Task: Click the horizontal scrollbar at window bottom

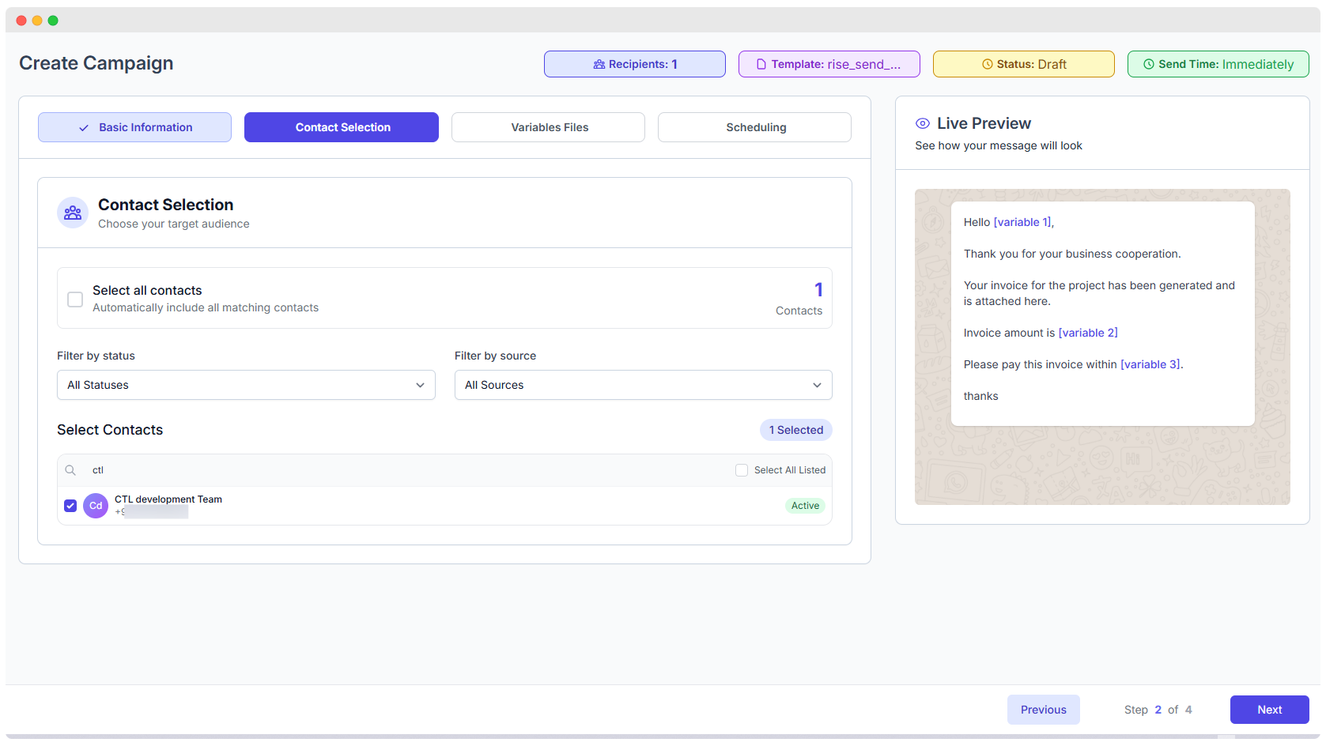Action: click(617, 737)
